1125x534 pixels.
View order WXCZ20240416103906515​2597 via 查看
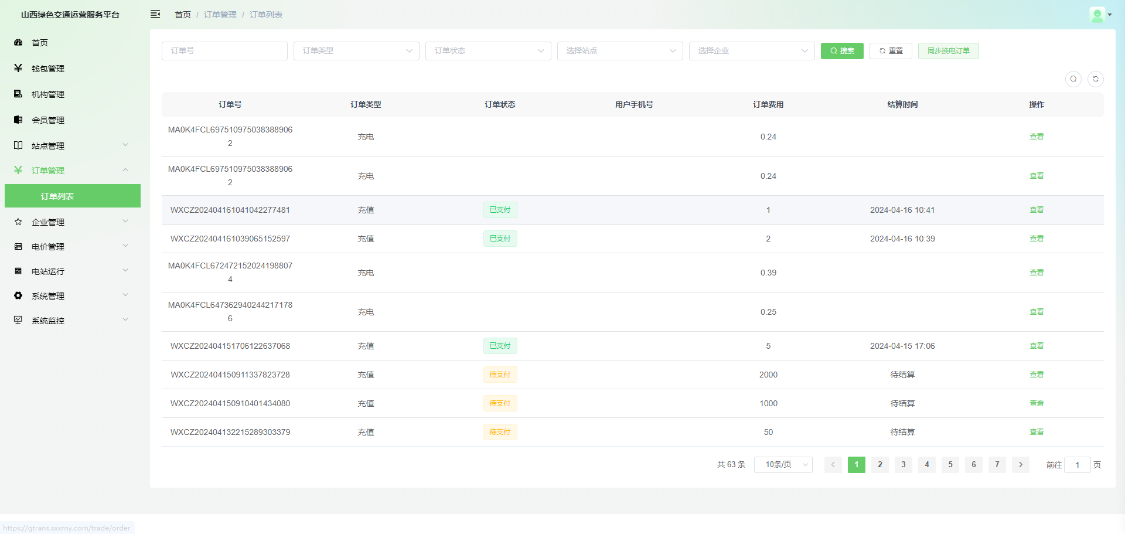point(1037,239)
